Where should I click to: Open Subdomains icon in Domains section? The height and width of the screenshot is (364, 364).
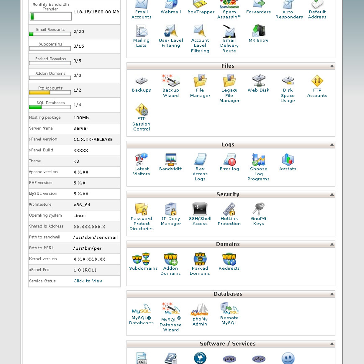[143, 261]
